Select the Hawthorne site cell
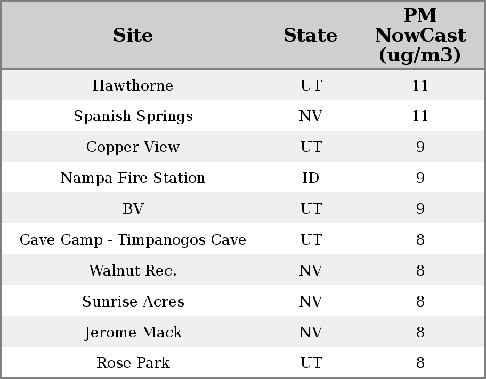 coord(133,86)
